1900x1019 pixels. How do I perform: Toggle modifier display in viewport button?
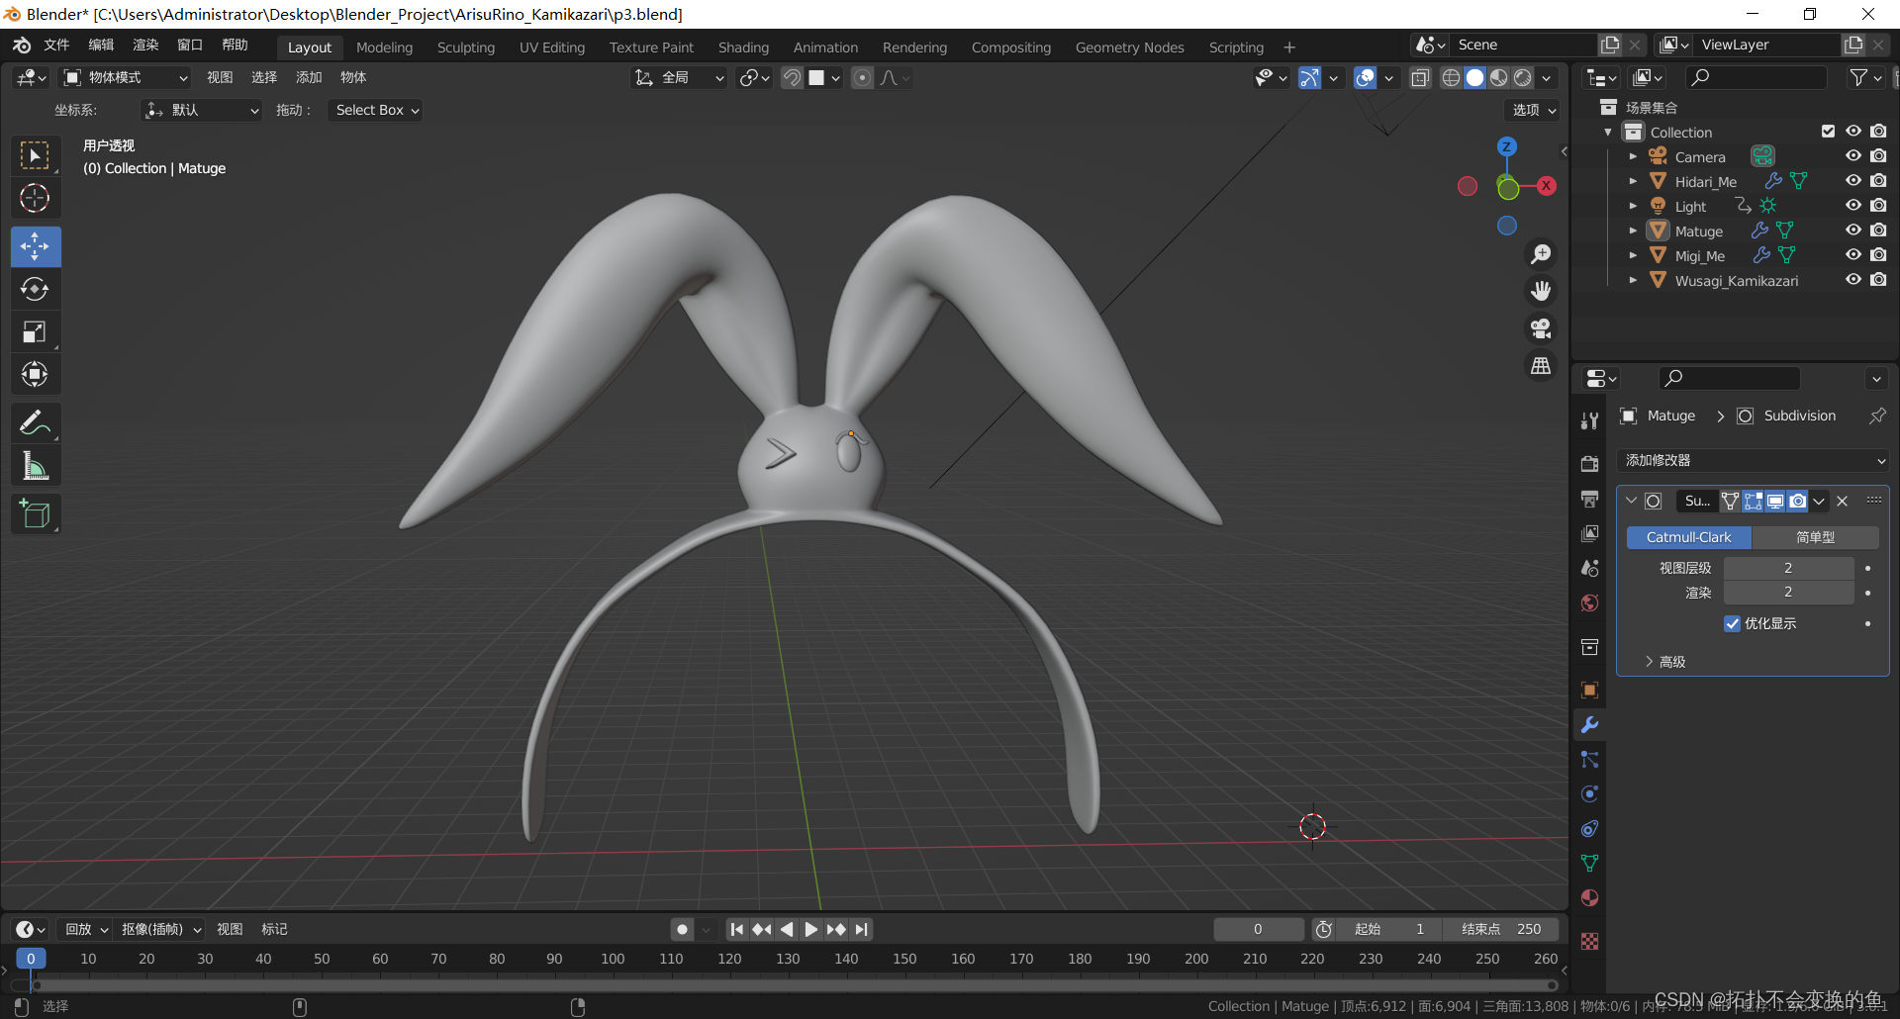1775,501
